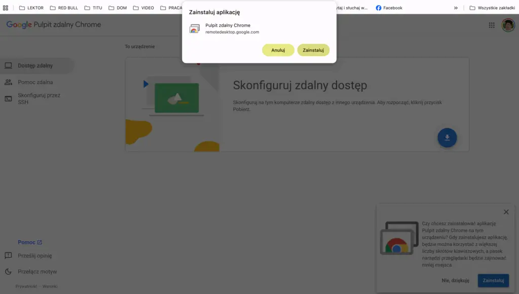The height and width of the screenshot is (294, 519).
Task: Go to Skonfiguruj przez SSH
Action: (x=39, y=99)
